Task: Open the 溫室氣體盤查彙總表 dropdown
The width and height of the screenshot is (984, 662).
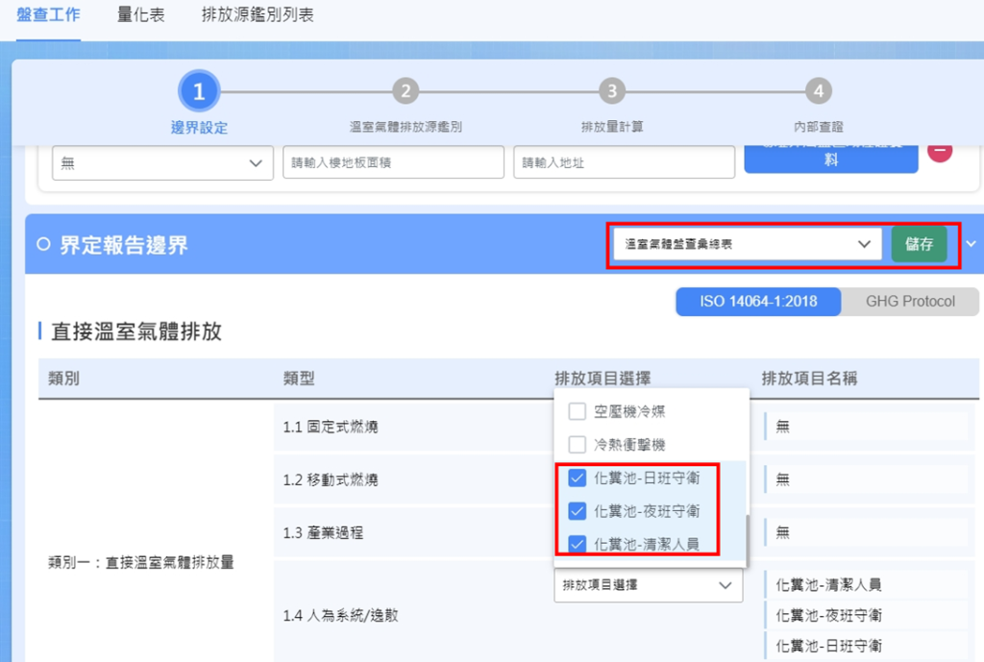Action: [747, 244]
